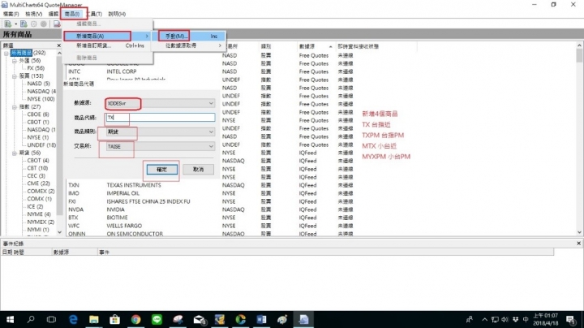Click the 即時資料接收狀態 column header

376,46
